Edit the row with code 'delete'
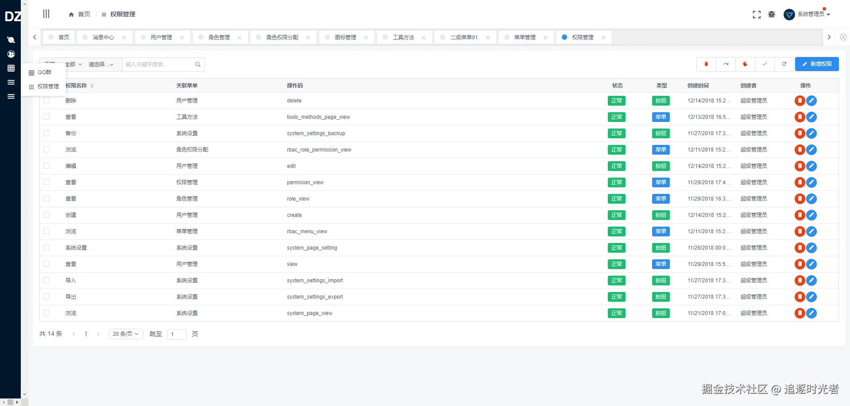Image resolution: width=850 pixels, height=406 pixels. [811, 101]
